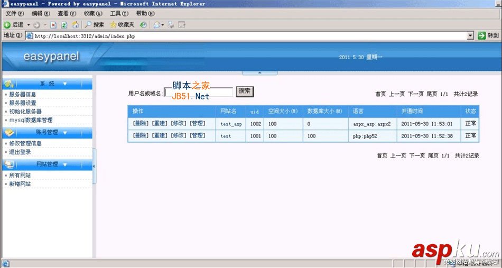Viewport: 502px width, 268px height.
Task: Select the uid 1001 cell
Action: pos(255,136)
